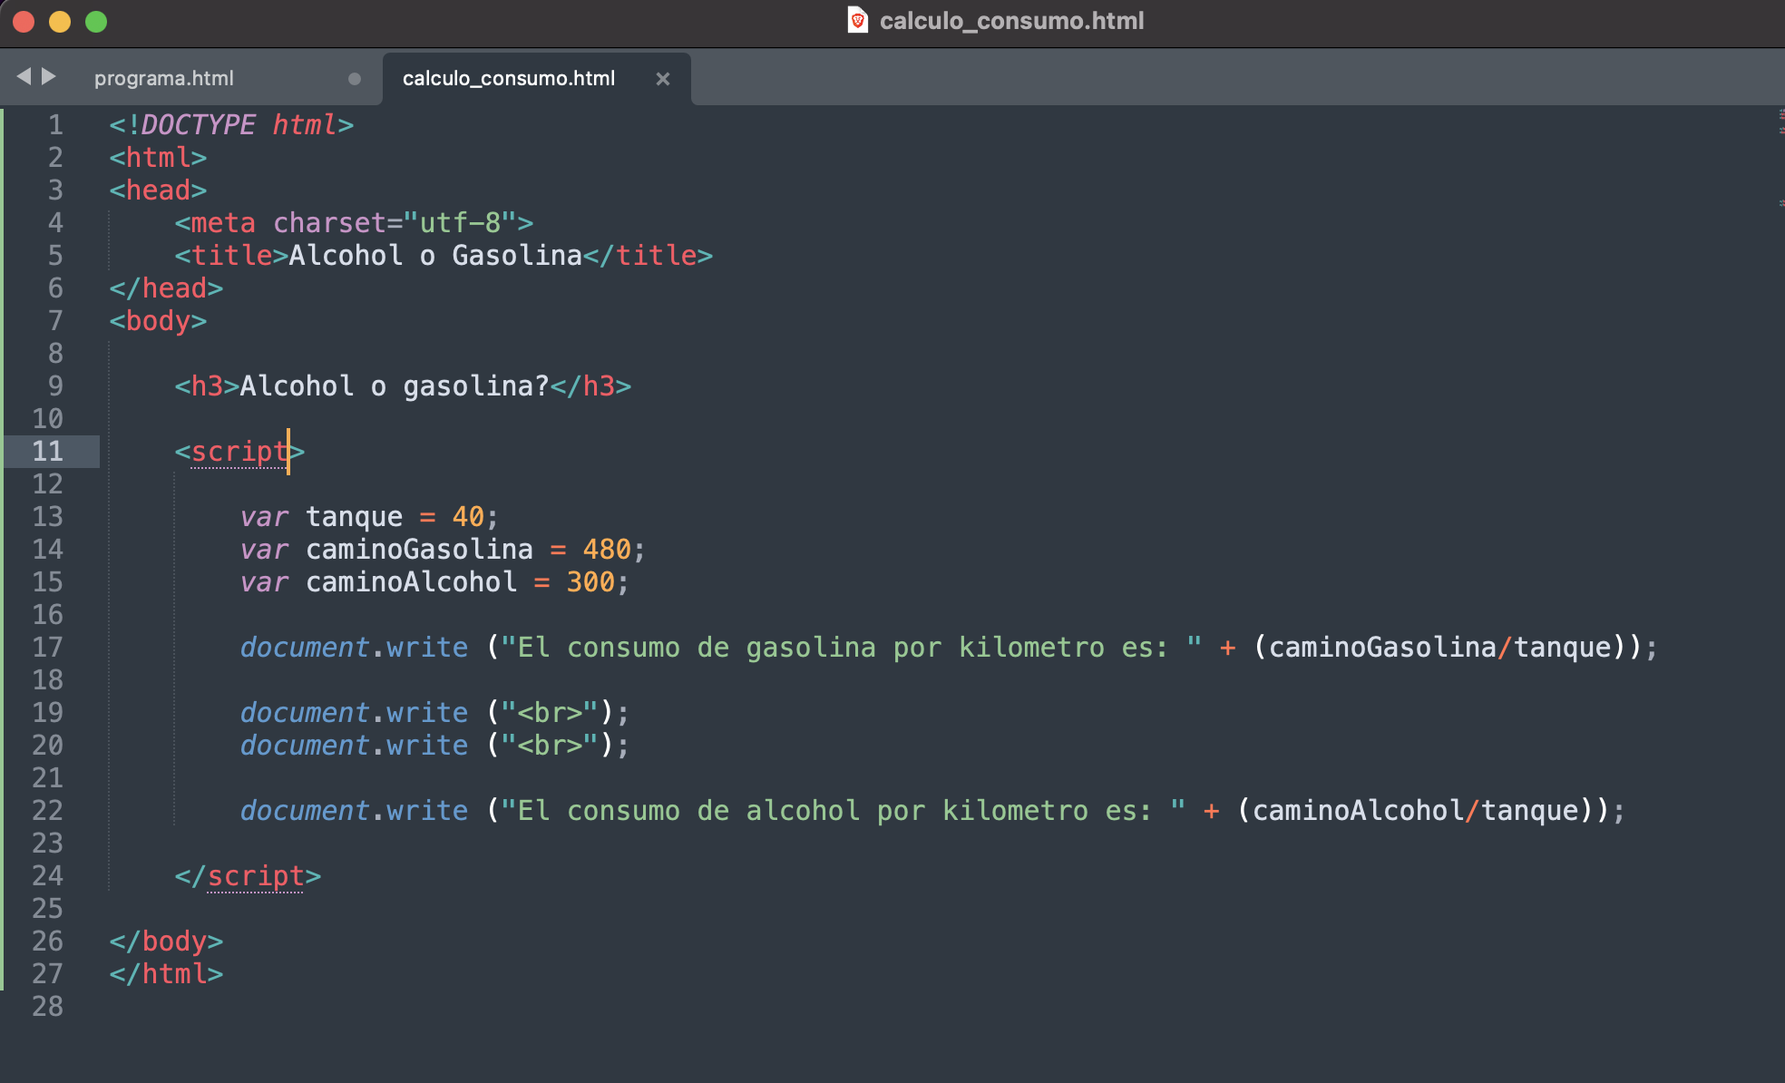
Task: Click the opening html tag on line 2
Action: click(158, 157)
